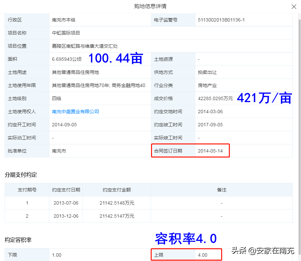This screenshot has height=261, width=301.
Task: Select the area value 6.695943公顷
Action: 67,59
